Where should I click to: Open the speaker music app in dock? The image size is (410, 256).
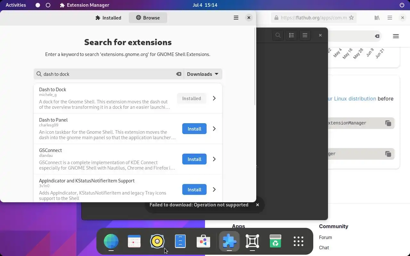coord(157,241)
